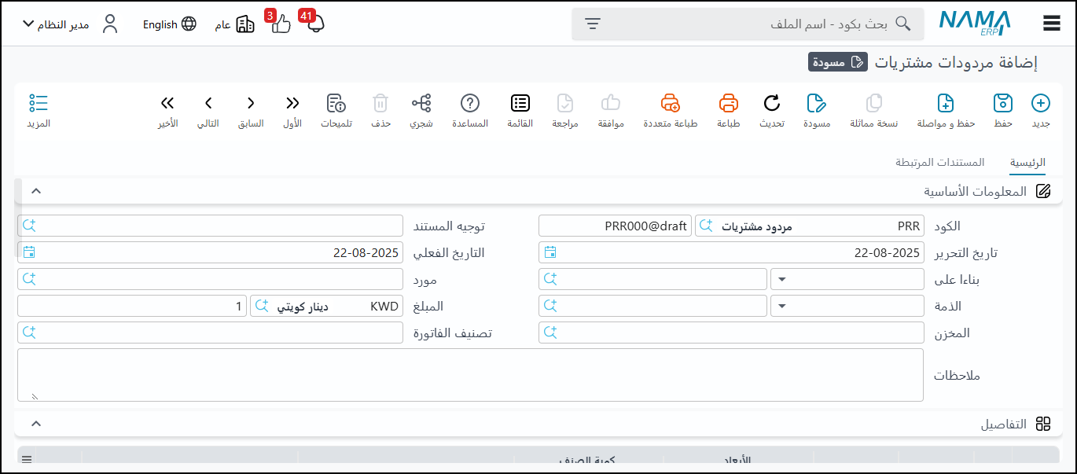
Task: Click into the Notes (ملاحظات) text area
Action: (470, 375)
